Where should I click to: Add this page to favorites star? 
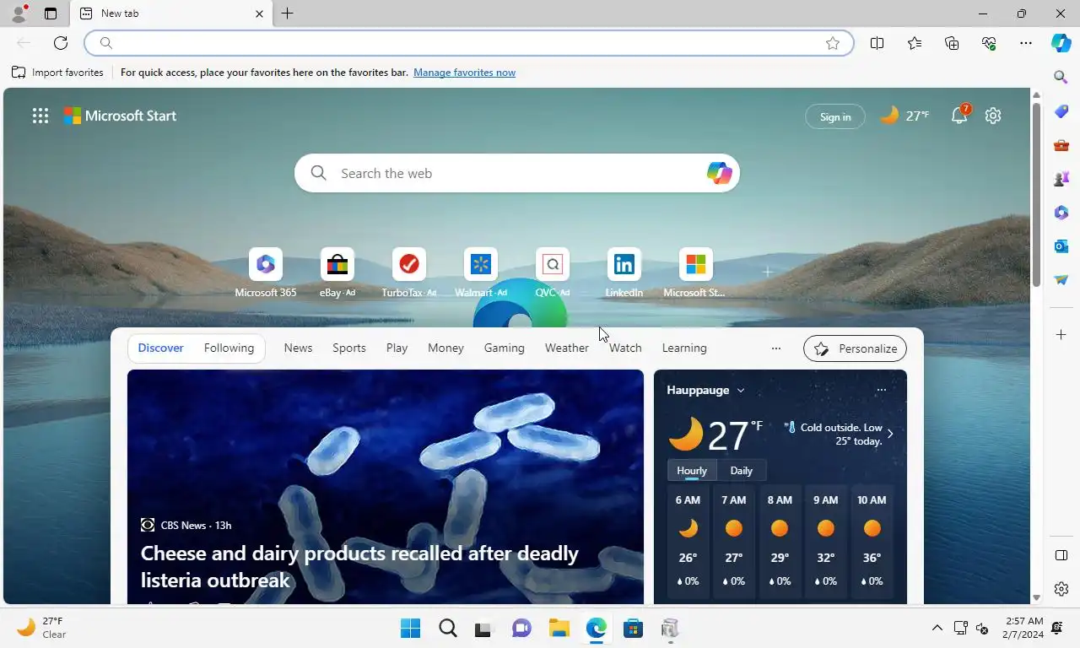point(833,43)
